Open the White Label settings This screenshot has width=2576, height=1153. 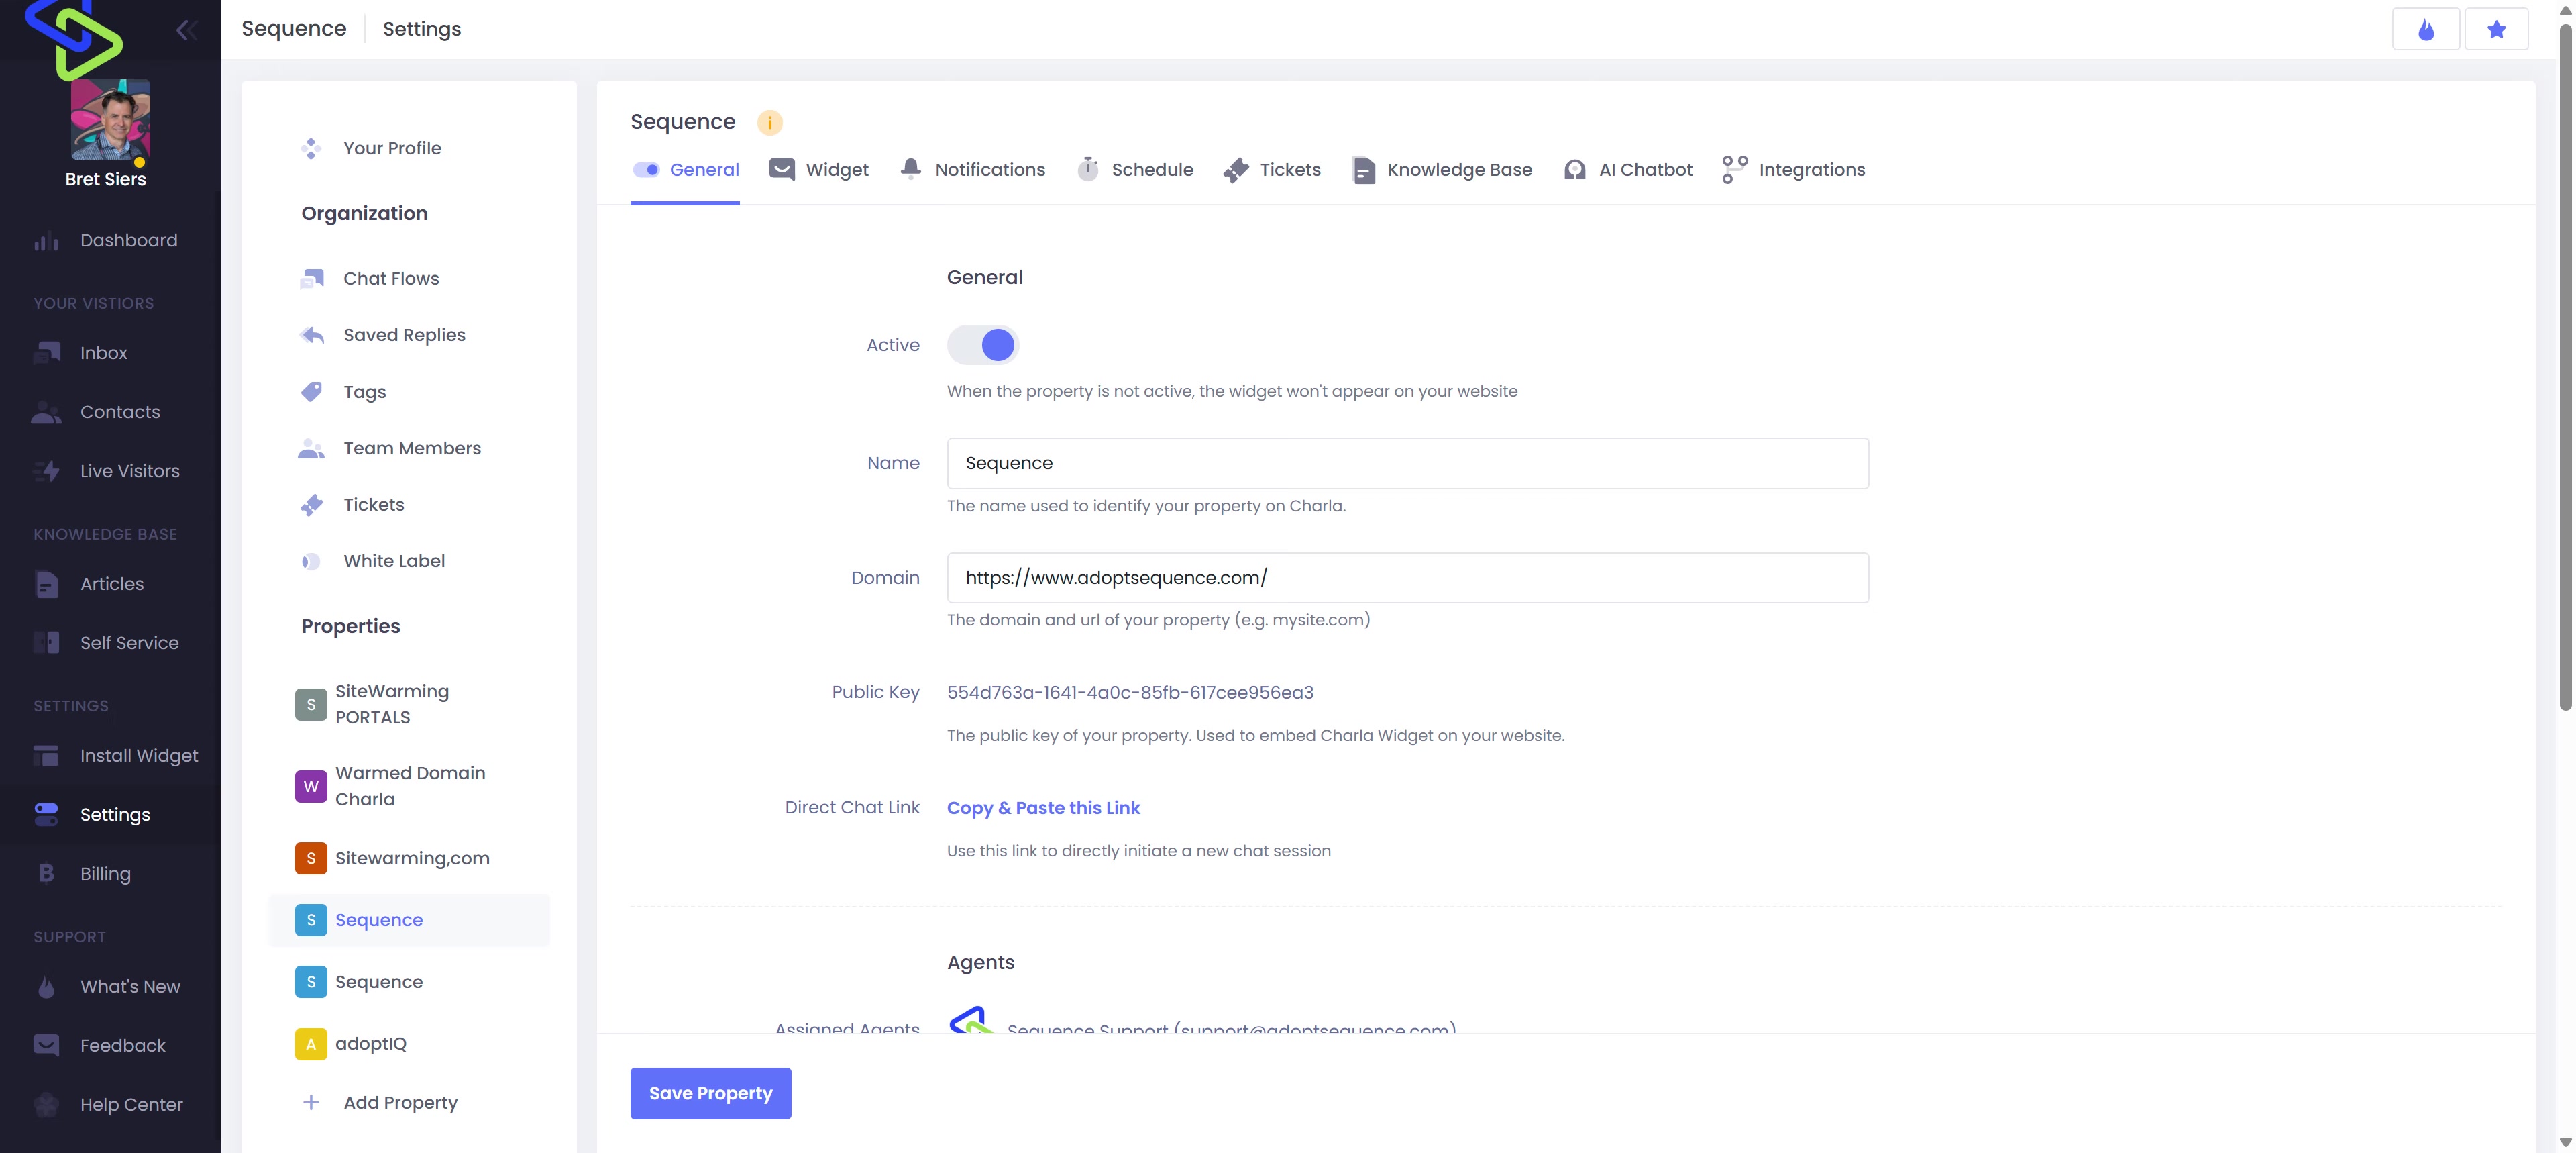pos(394,562)
